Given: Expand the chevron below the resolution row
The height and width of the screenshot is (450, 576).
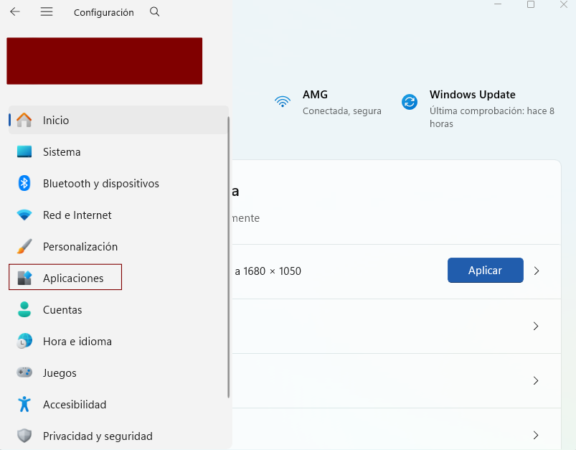Looking at the screenshot, I should (x=535, y=326).
